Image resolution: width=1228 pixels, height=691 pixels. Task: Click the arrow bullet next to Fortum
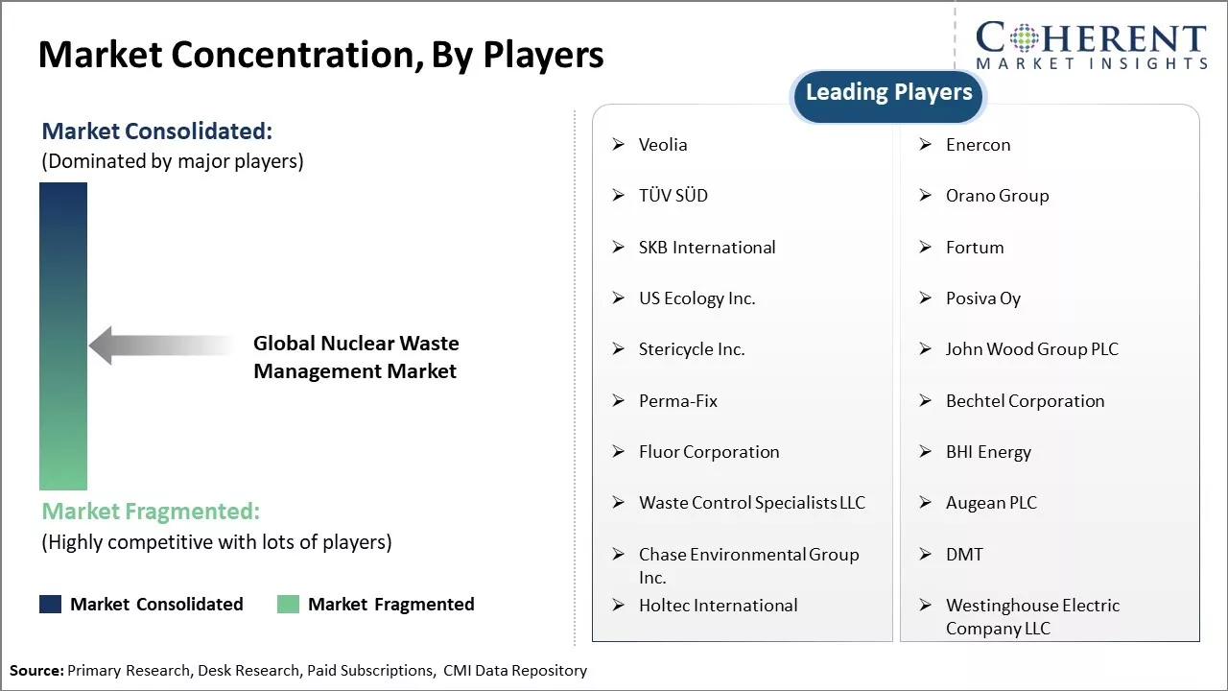(926, 248)
